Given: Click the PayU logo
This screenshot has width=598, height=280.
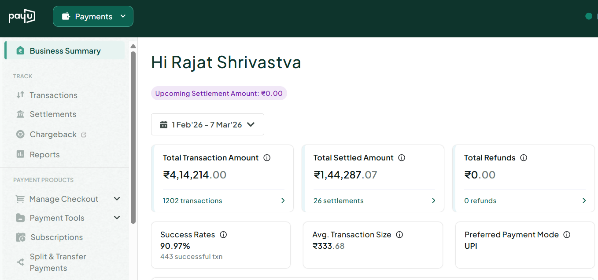Looking at the screenshot, I should click(x=22, y=16).
